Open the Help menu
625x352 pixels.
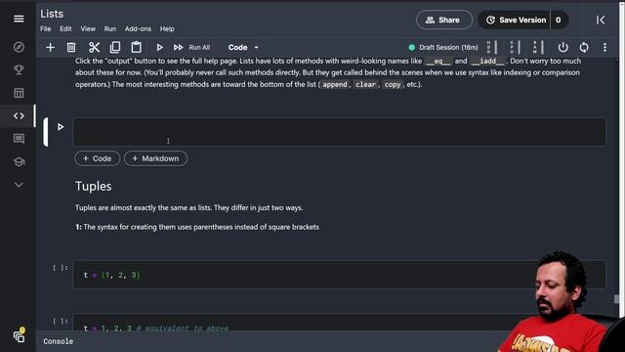pyautogui.click(x=167, y=28)
